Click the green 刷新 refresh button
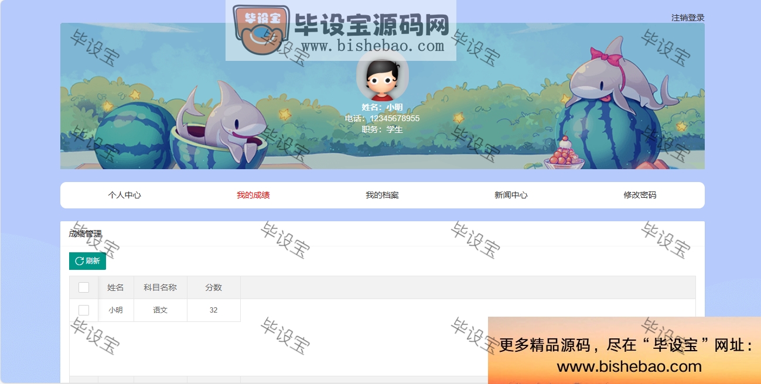 87,261
